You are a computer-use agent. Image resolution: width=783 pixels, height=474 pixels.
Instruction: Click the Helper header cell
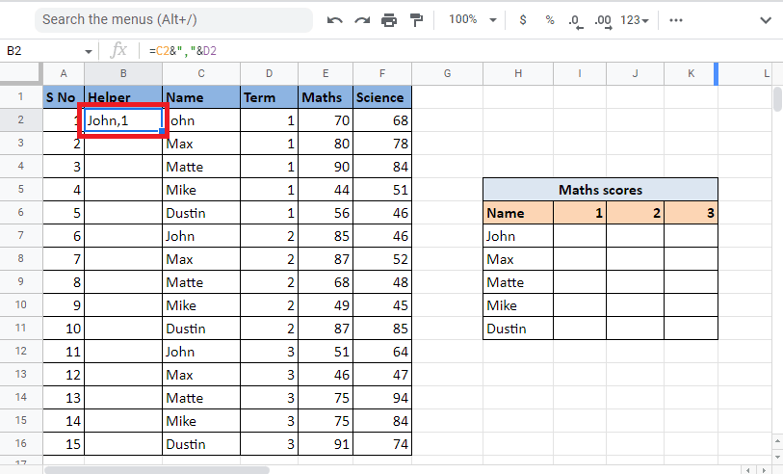tap(123, 97)
